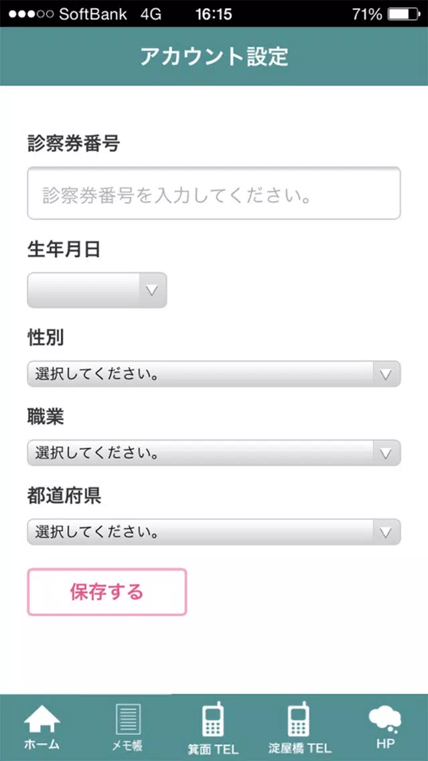Click the arrow on 職業 dropdown

pyautogui.click(x=386, y=453)
